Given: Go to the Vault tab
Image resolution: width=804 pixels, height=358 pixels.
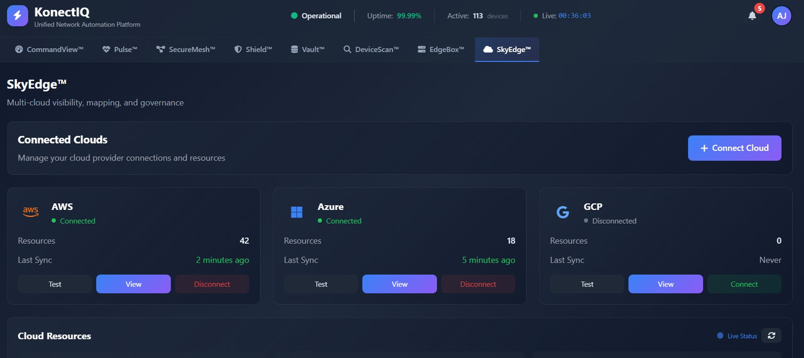Looking at the screenshot, I should pos(308,50).
